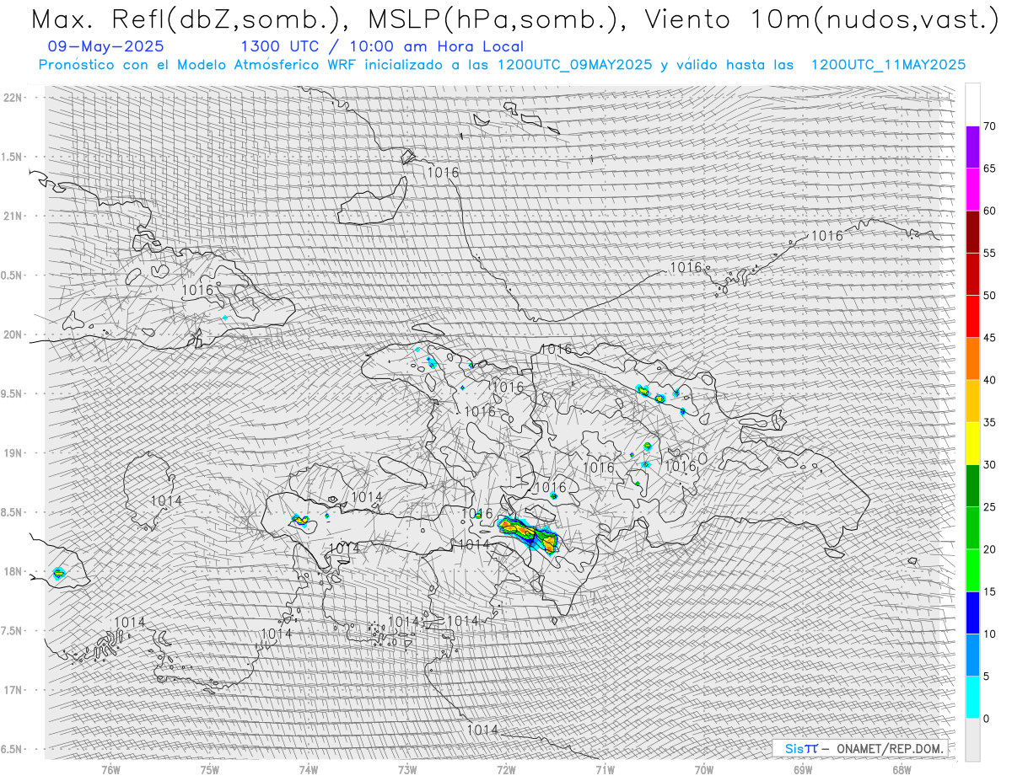Click the colorbar label 15
Image resolution: width=1012 pixels, height=781 pixels.
click(989, 591)
